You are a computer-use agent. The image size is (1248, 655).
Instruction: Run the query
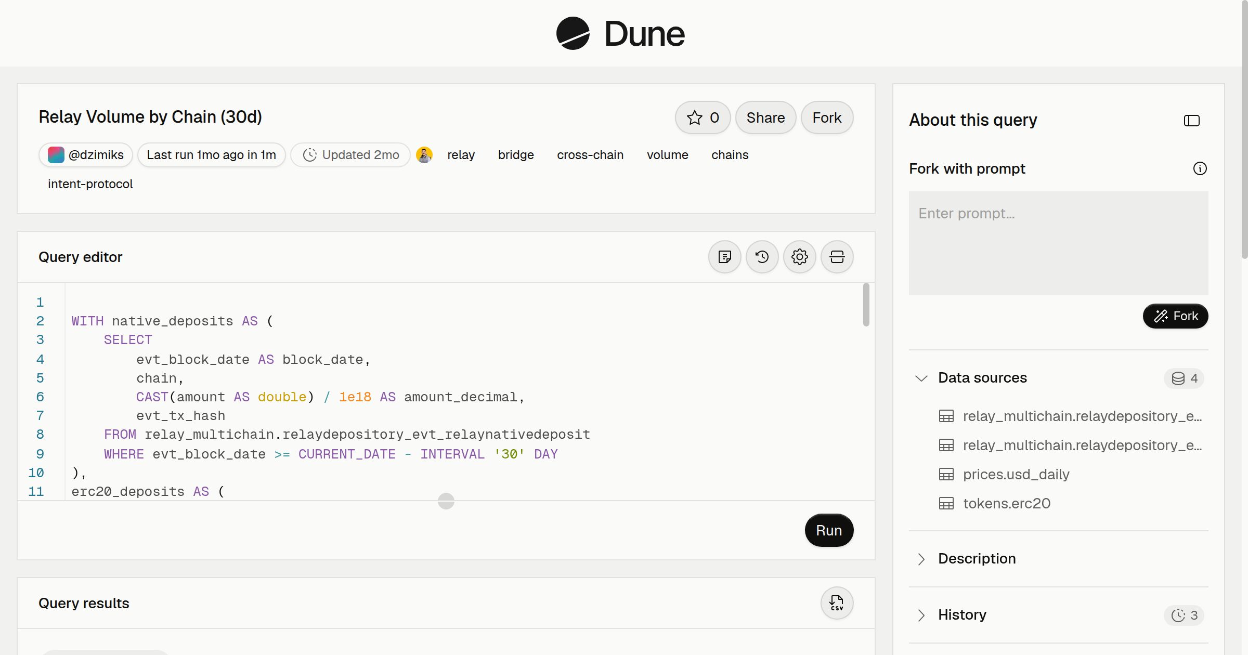(829, 530)
